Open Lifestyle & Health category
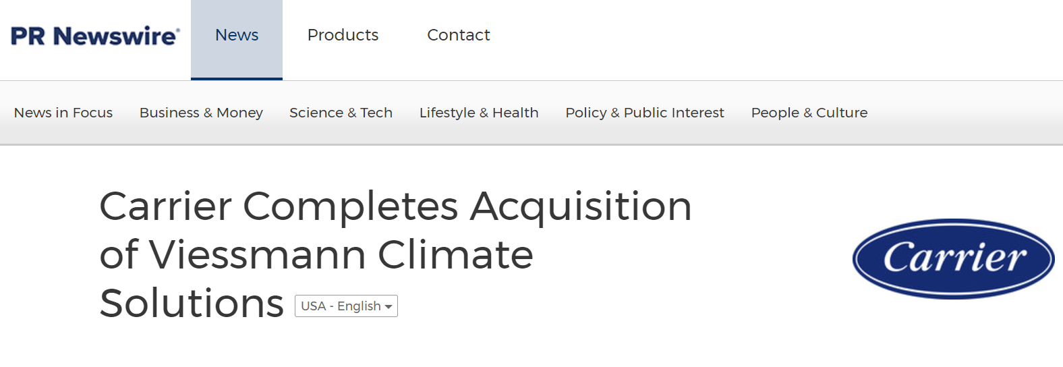This screenshot has width=1063, height=367. tap(479, 113)
